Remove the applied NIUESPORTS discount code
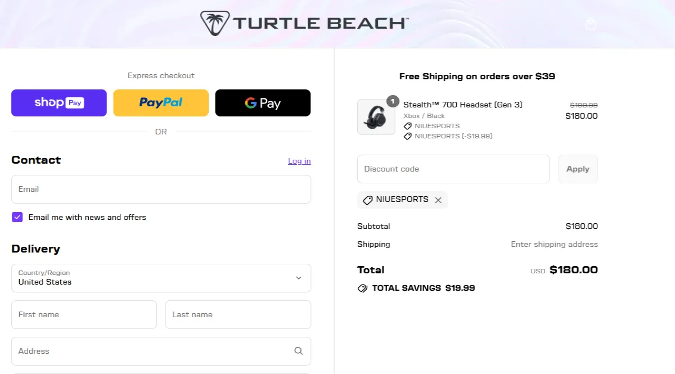Image resolution: width=675 pixels, height=374 pixels. 438,200
